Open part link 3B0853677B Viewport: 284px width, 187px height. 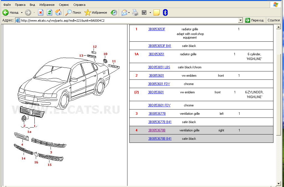coord(157,114)
